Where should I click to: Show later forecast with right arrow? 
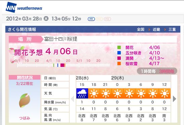pos(175,99)
